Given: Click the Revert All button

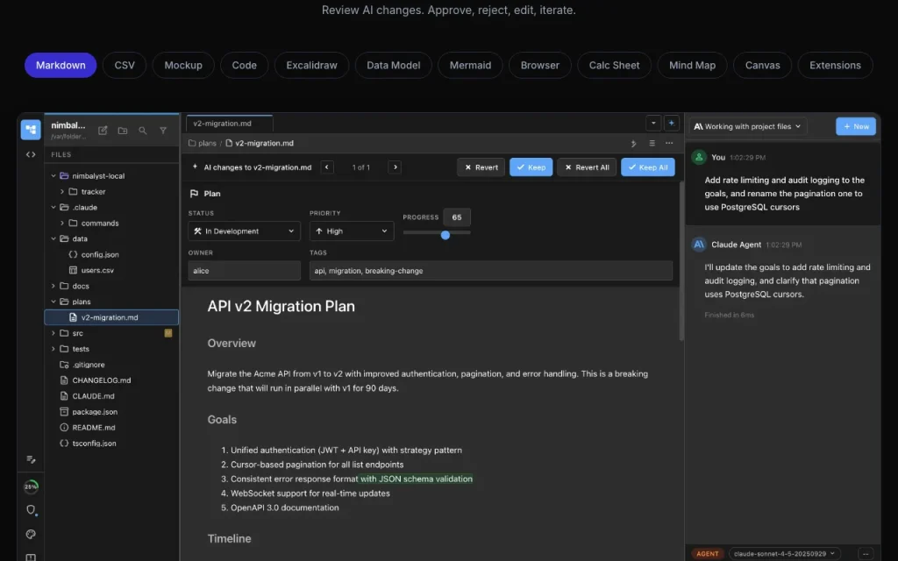Looking at the screenshot, I should click(x=587, y=167).
